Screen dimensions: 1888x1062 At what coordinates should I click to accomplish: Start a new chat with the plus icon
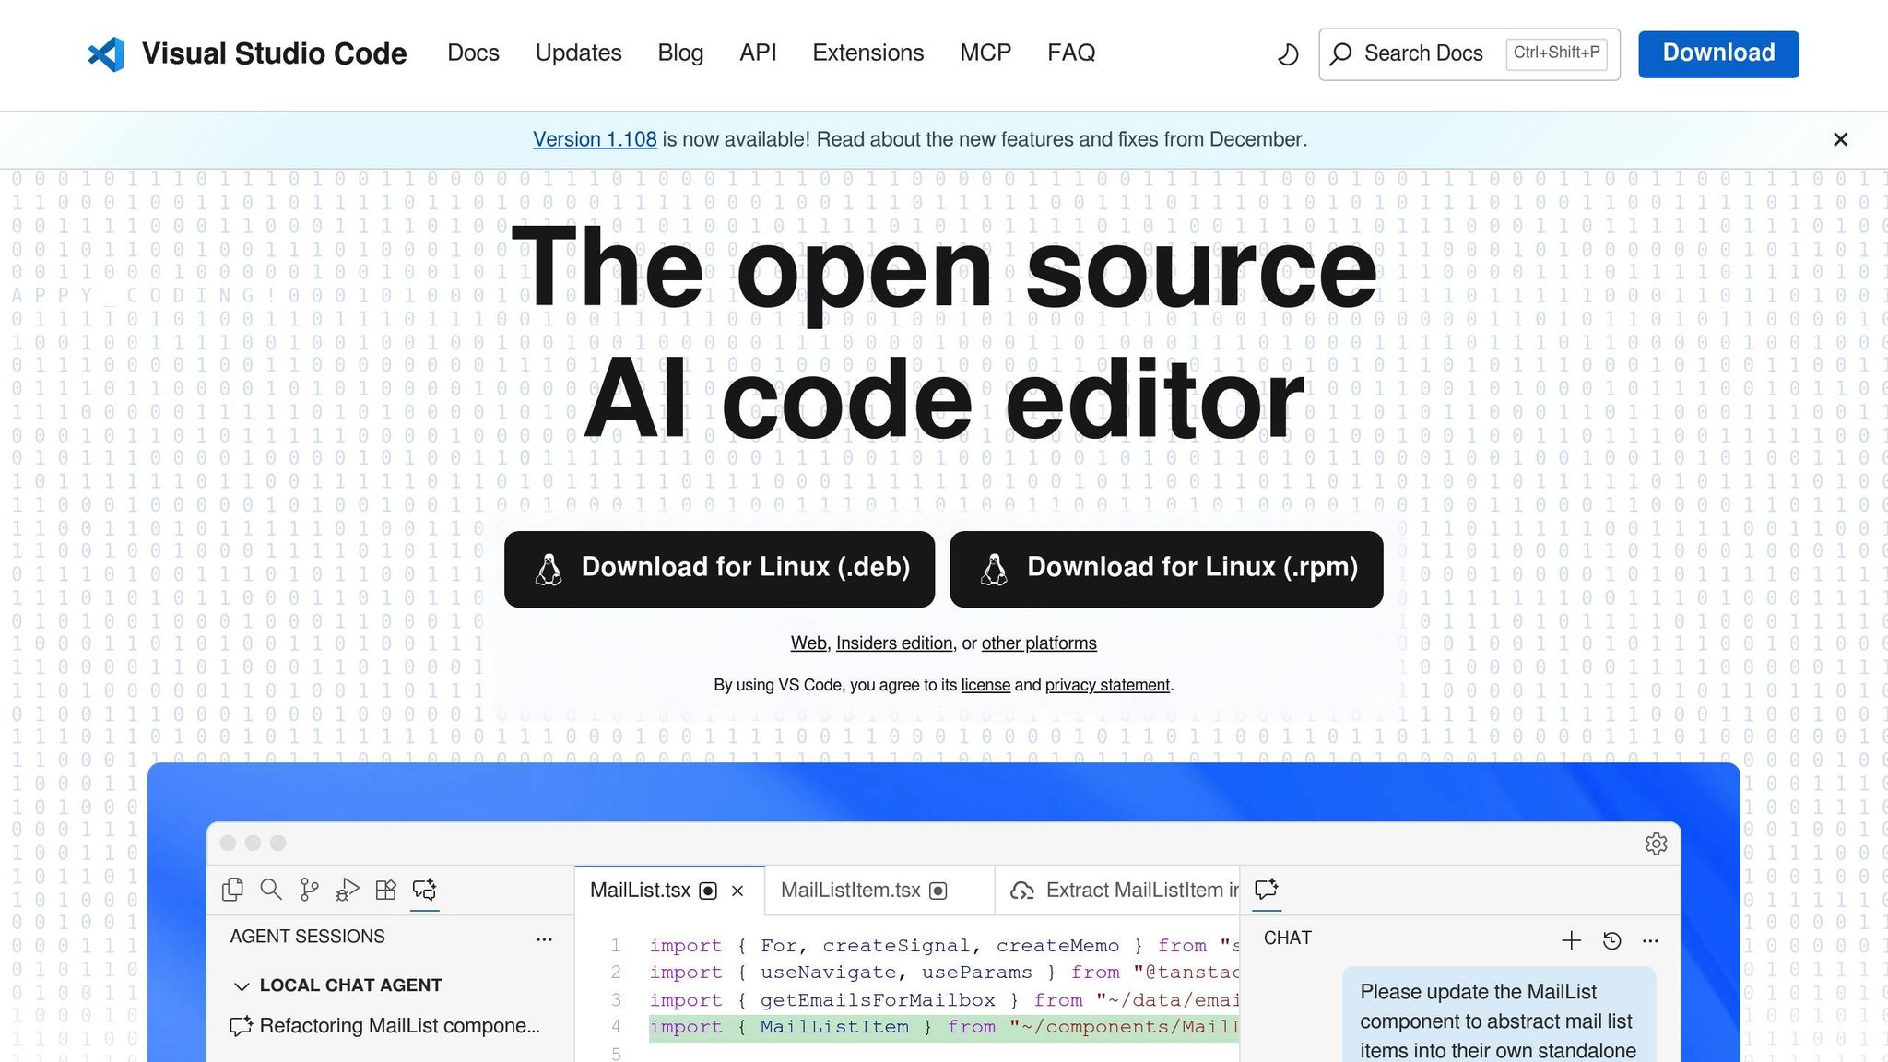[x=1572, y=940]
